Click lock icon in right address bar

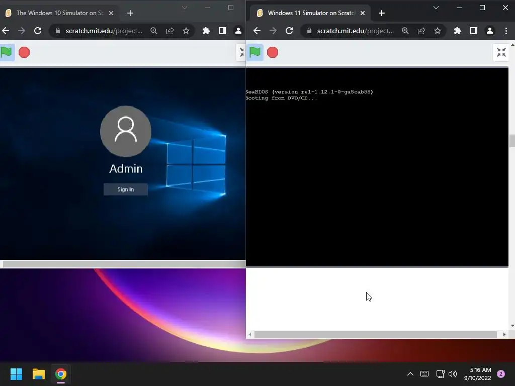309,31
